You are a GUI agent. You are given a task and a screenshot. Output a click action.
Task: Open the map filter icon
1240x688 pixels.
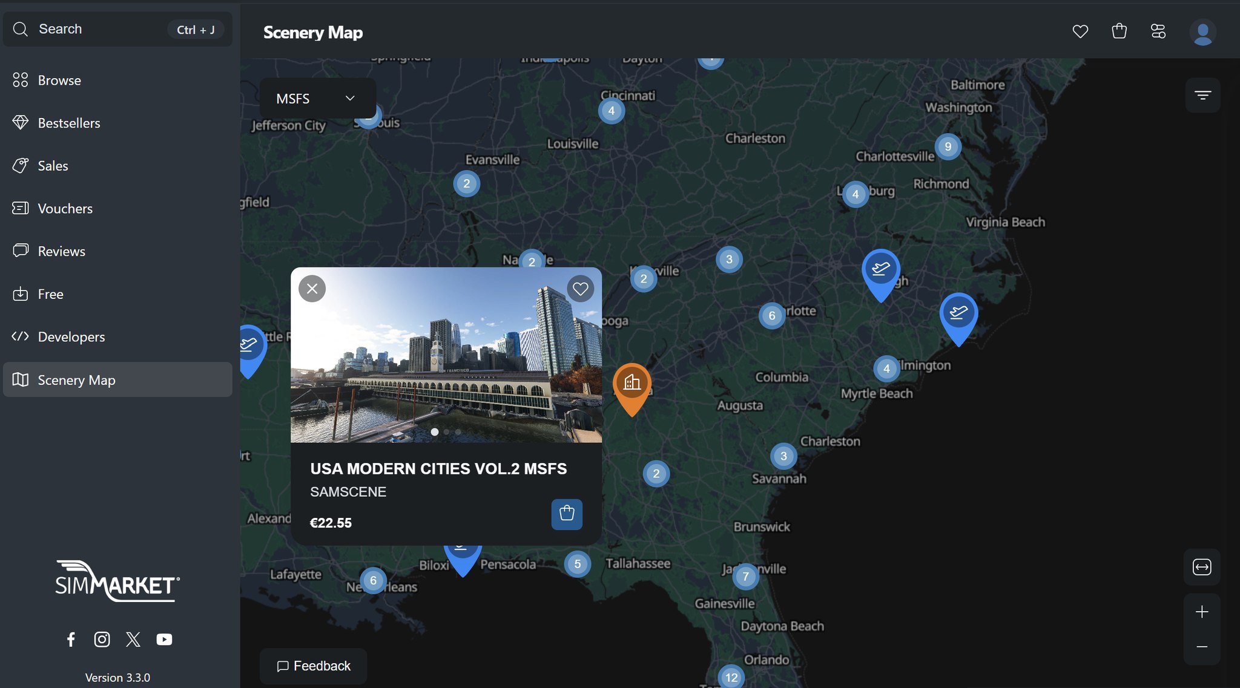tap(1202, 95)
